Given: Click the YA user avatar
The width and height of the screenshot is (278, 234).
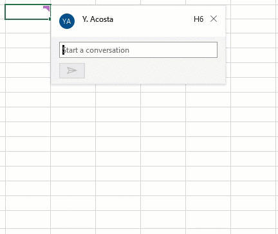Looking at the screenshot, I should point(67,21).
